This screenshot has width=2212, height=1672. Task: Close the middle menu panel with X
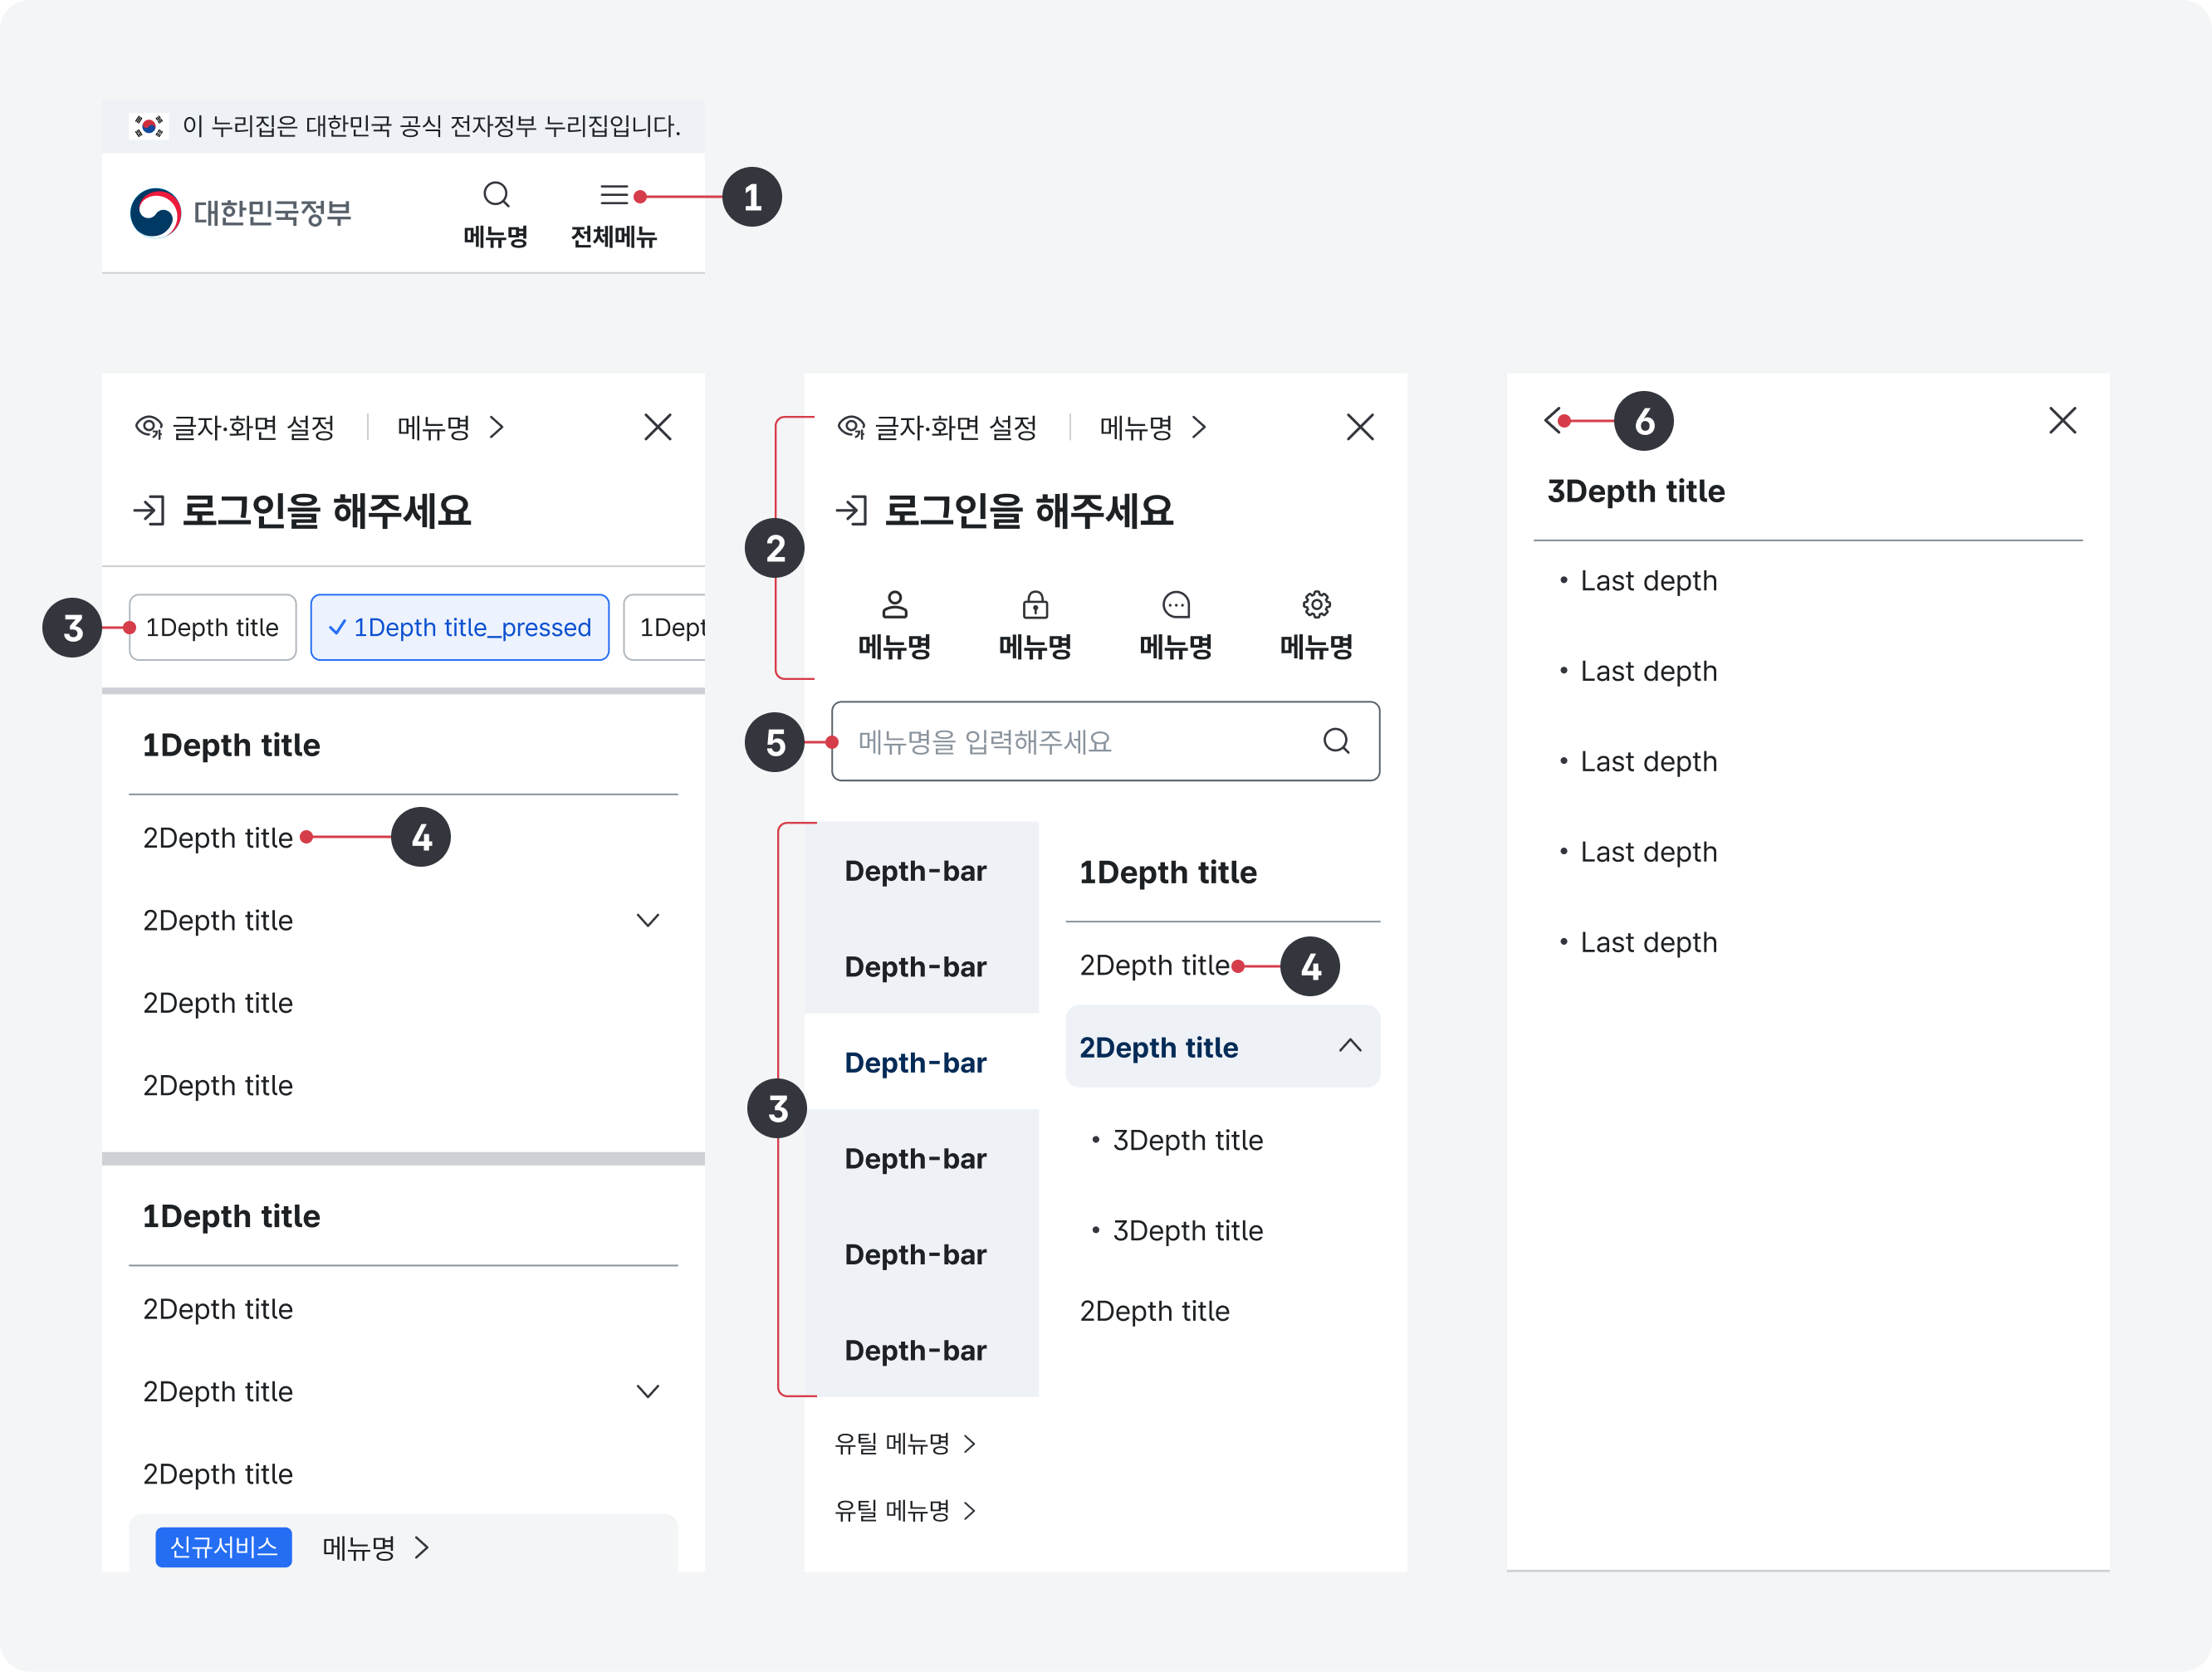[1360, 428]
